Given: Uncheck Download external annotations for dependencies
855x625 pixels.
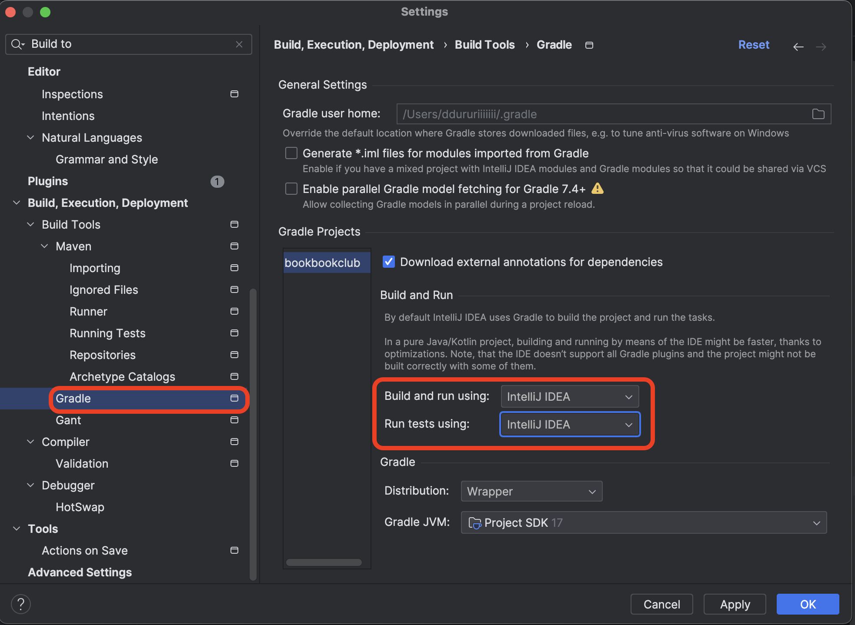Looking at the screenshot, I should (388, 262).
